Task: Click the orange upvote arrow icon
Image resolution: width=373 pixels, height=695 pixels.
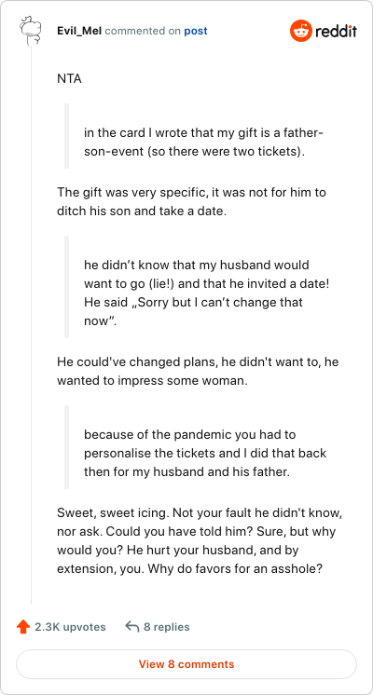Action: point(22,627)
